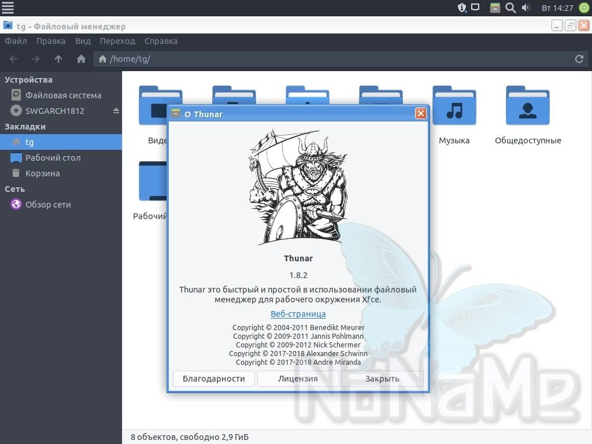The image size is (592, 444).
Task: Select the partially hidden Видео folder
Action: pyautogui.click(x=153, y=105)
